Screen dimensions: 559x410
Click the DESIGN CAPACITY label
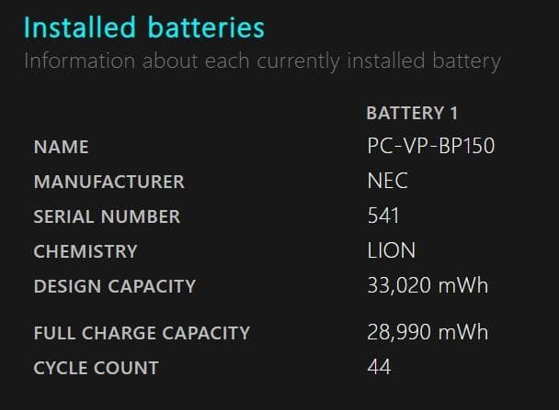pyautogui.click(x=114, y=286)
